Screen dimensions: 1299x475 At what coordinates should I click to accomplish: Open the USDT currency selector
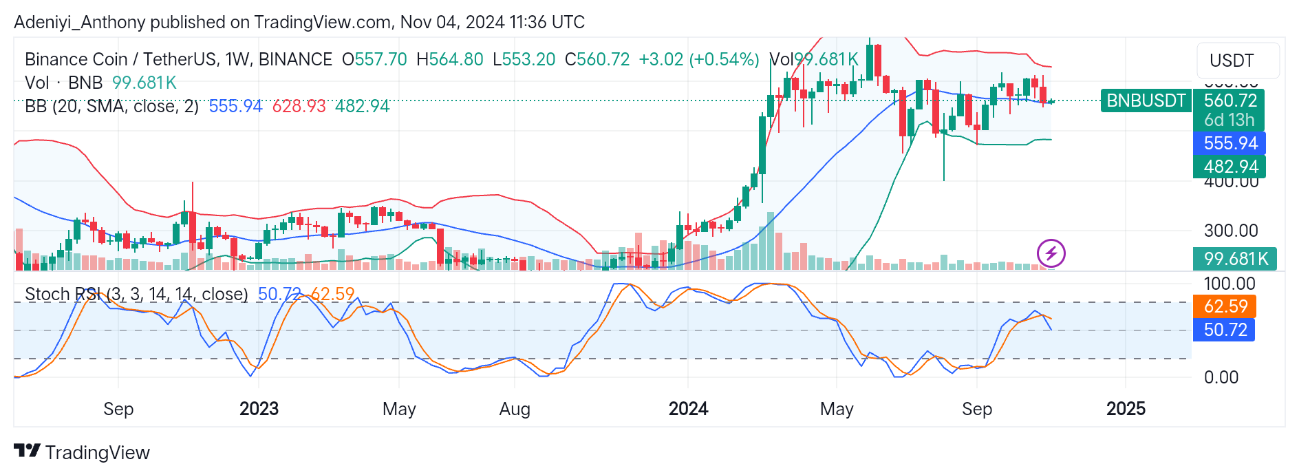tap(1238, 61)
